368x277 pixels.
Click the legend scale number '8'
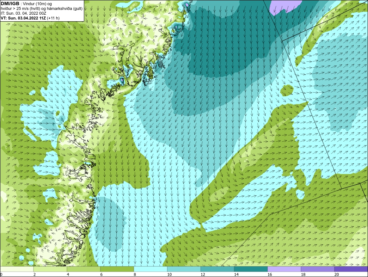pyautogui.click(x=135, y=274)
